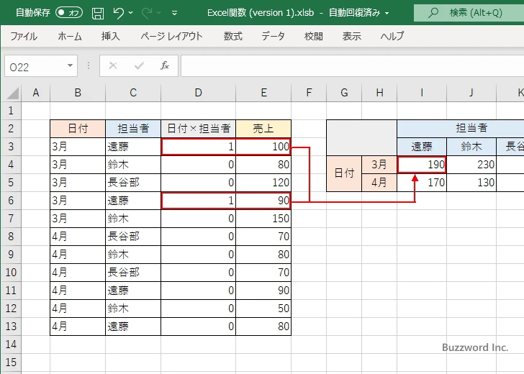Screen dimensions: 524x374
Task: Click the merged 日付 cell in column G
Action: 344,173
